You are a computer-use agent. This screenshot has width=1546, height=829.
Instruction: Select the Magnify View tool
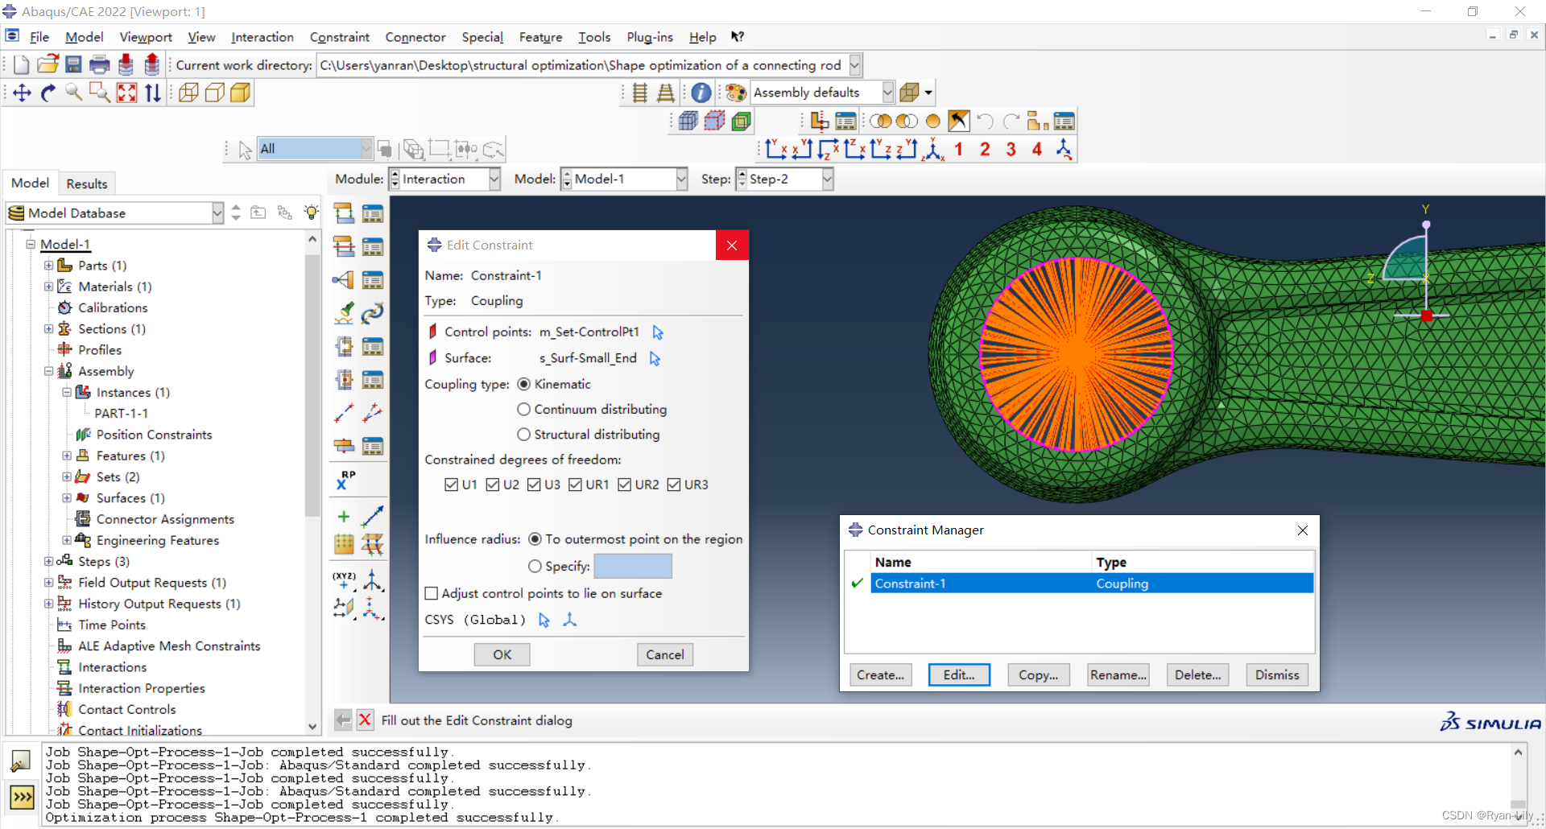tap(74, 93)
